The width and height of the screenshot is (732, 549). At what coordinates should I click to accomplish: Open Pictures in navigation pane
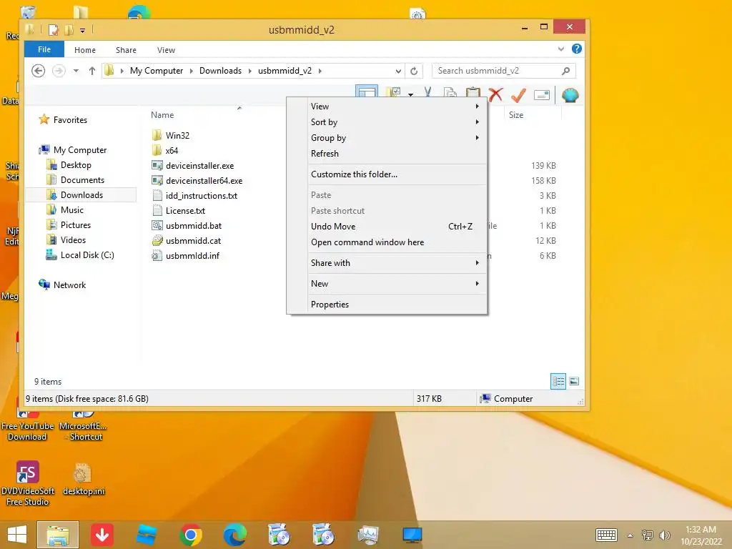click(x=76, y=225)
